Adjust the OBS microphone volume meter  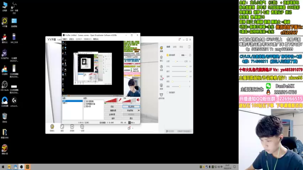111,100
